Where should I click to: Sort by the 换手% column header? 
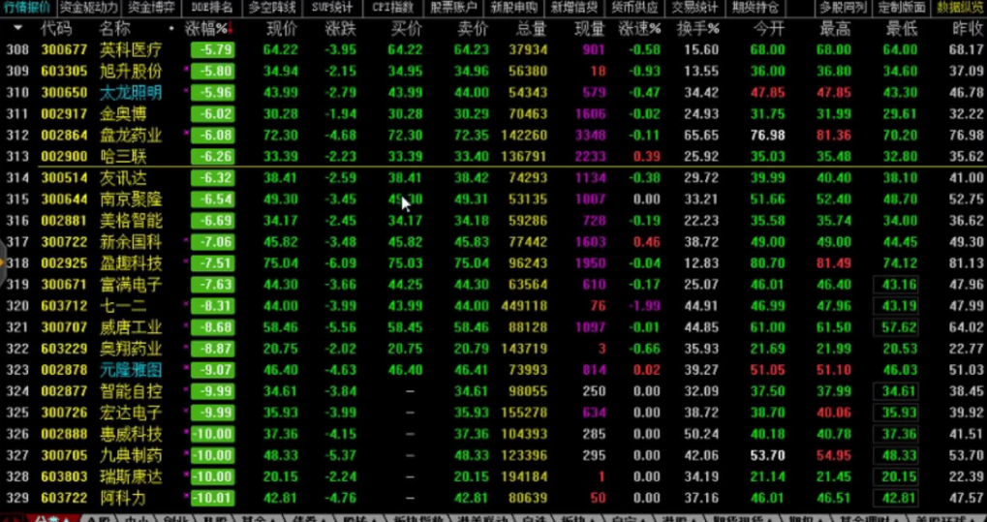tap(698, 28)
